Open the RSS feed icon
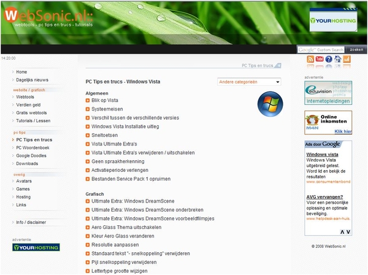Image resolution: width=368 pixels, height=275 pixels. 310,59
